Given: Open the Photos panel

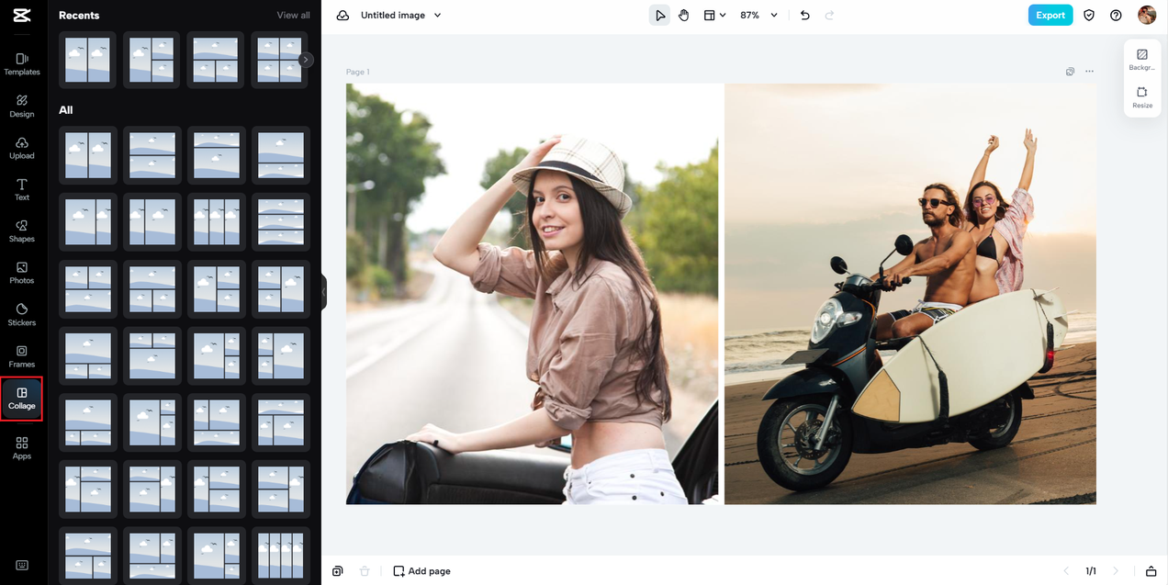Looking at the screenshot, I should point(22,273).
